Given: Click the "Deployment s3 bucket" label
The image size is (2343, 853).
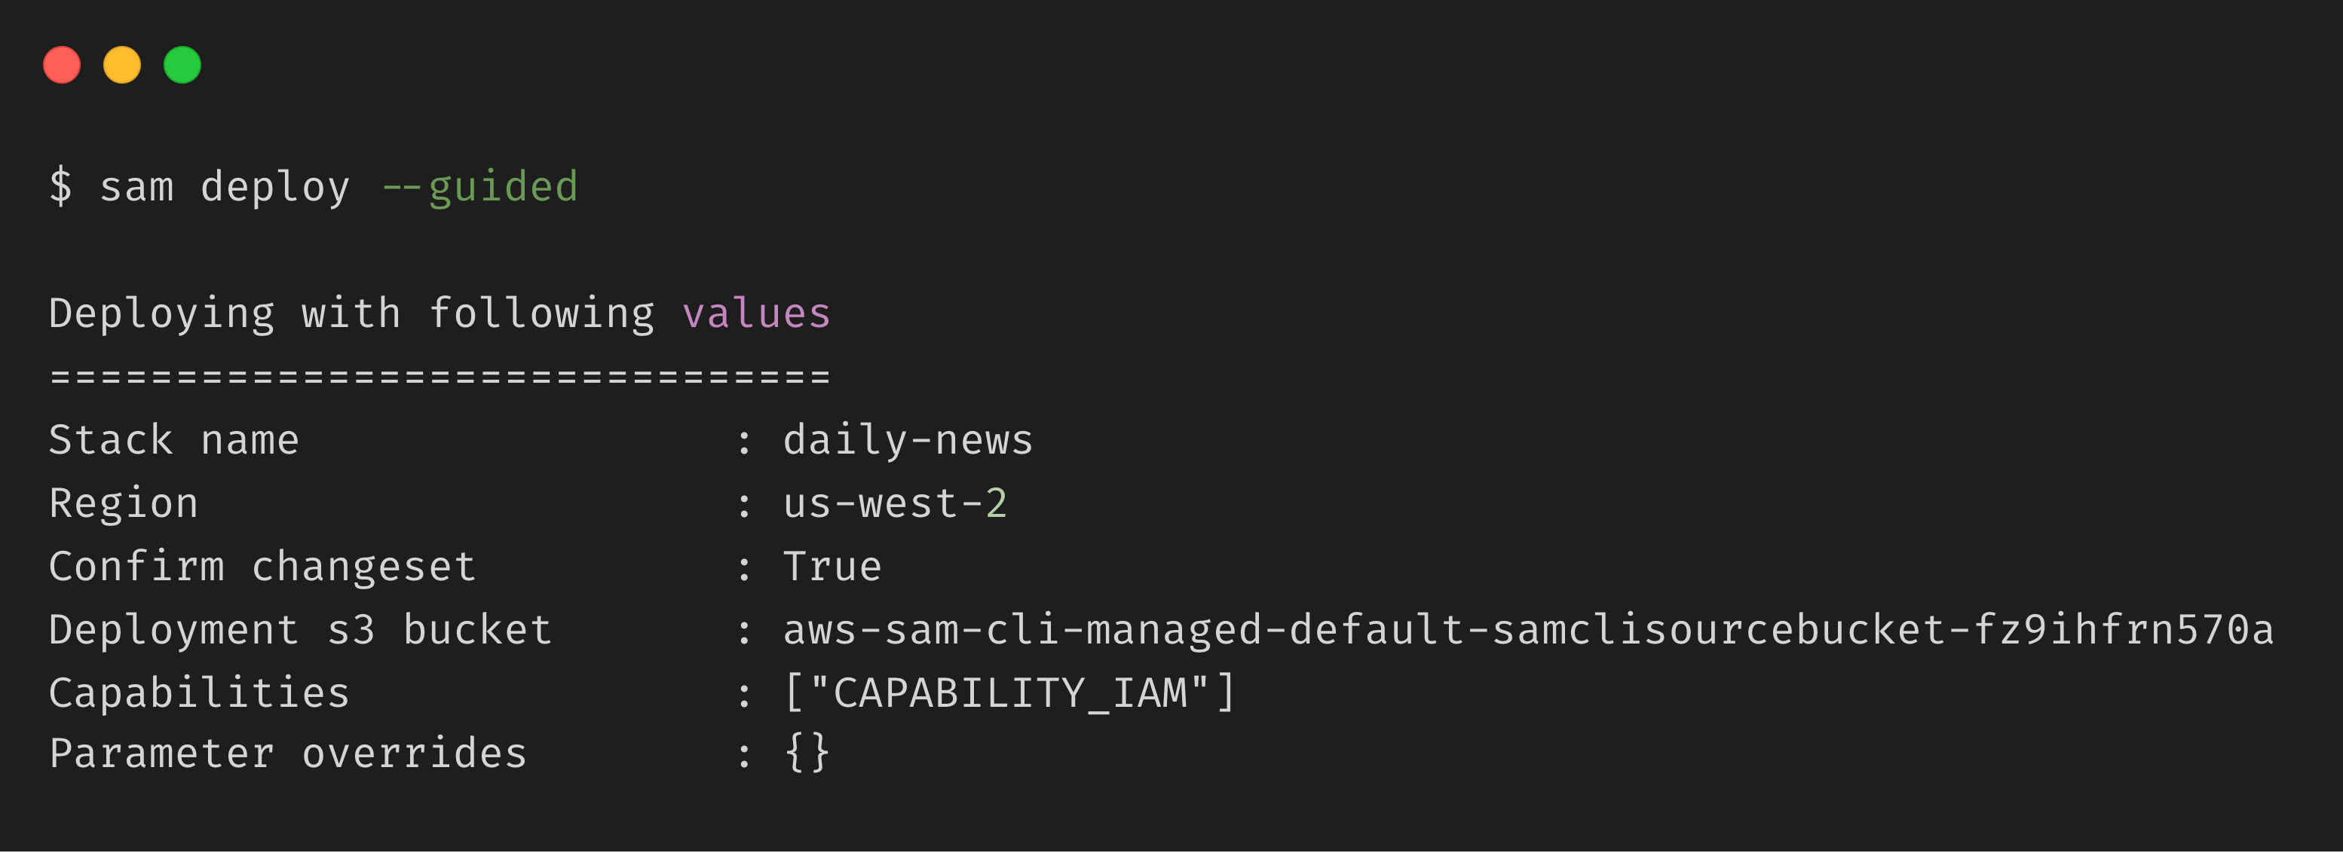Looking at the screenshot, I should [300, 630].
